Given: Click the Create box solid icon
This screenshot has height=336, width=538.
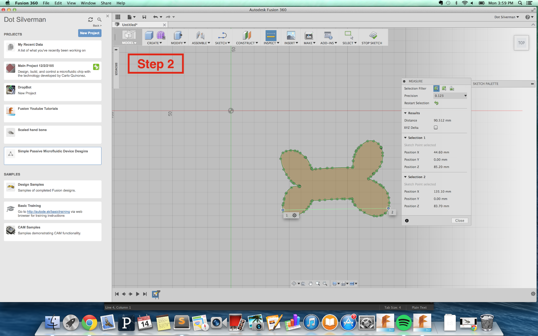Looking at the screenshot, I should [149, 35].
